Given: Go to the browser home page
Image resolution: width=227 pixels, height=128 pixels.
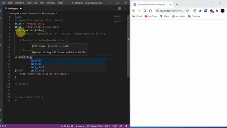Looking at the screenshot, I should pos(150,11).
